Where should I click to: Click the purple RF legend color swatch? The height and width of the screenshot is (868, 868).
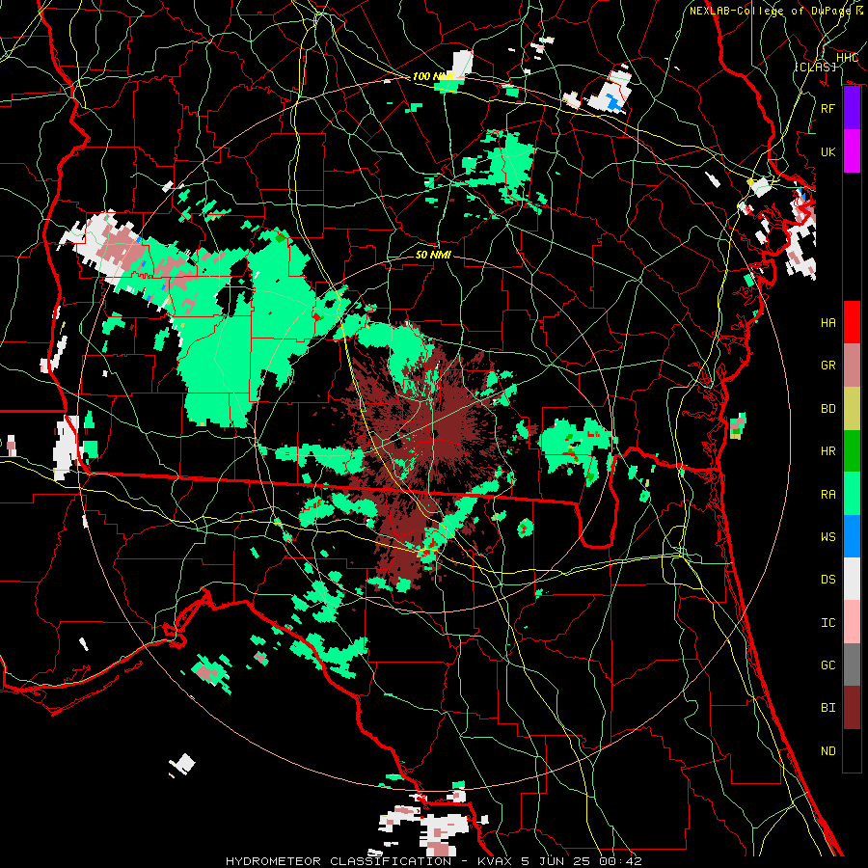coord(852,108)
